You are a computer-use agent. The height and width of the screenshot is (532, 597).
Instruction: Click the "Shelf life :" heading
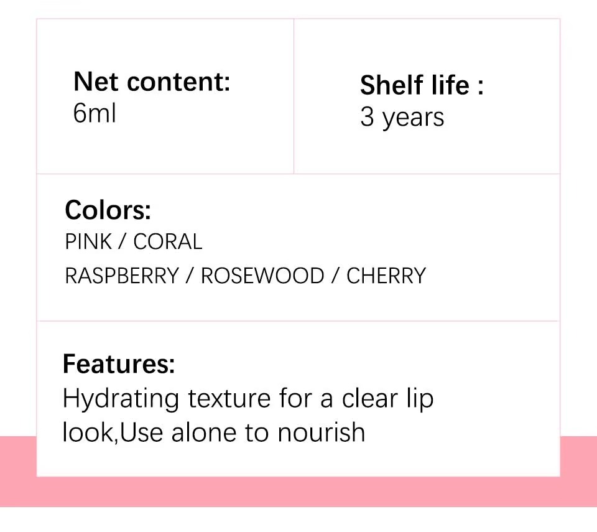coord(422,85)
